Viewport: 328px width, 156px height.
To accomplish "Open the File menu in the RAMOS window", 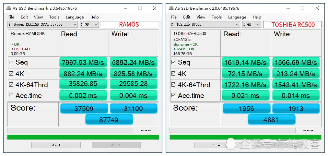I will [x=11, y=17].
